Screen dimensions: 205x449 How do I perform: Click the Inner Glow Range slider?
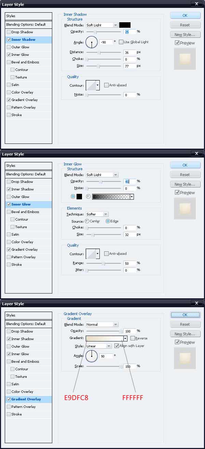(104, 263)
